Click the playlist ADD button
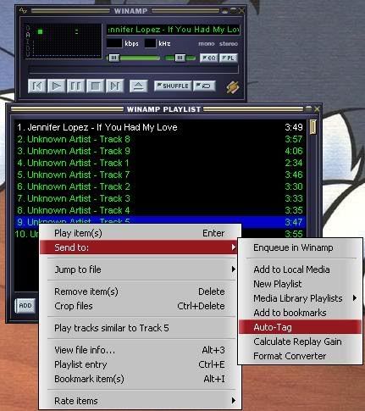The image size is (365, 411). click(25, 306)
